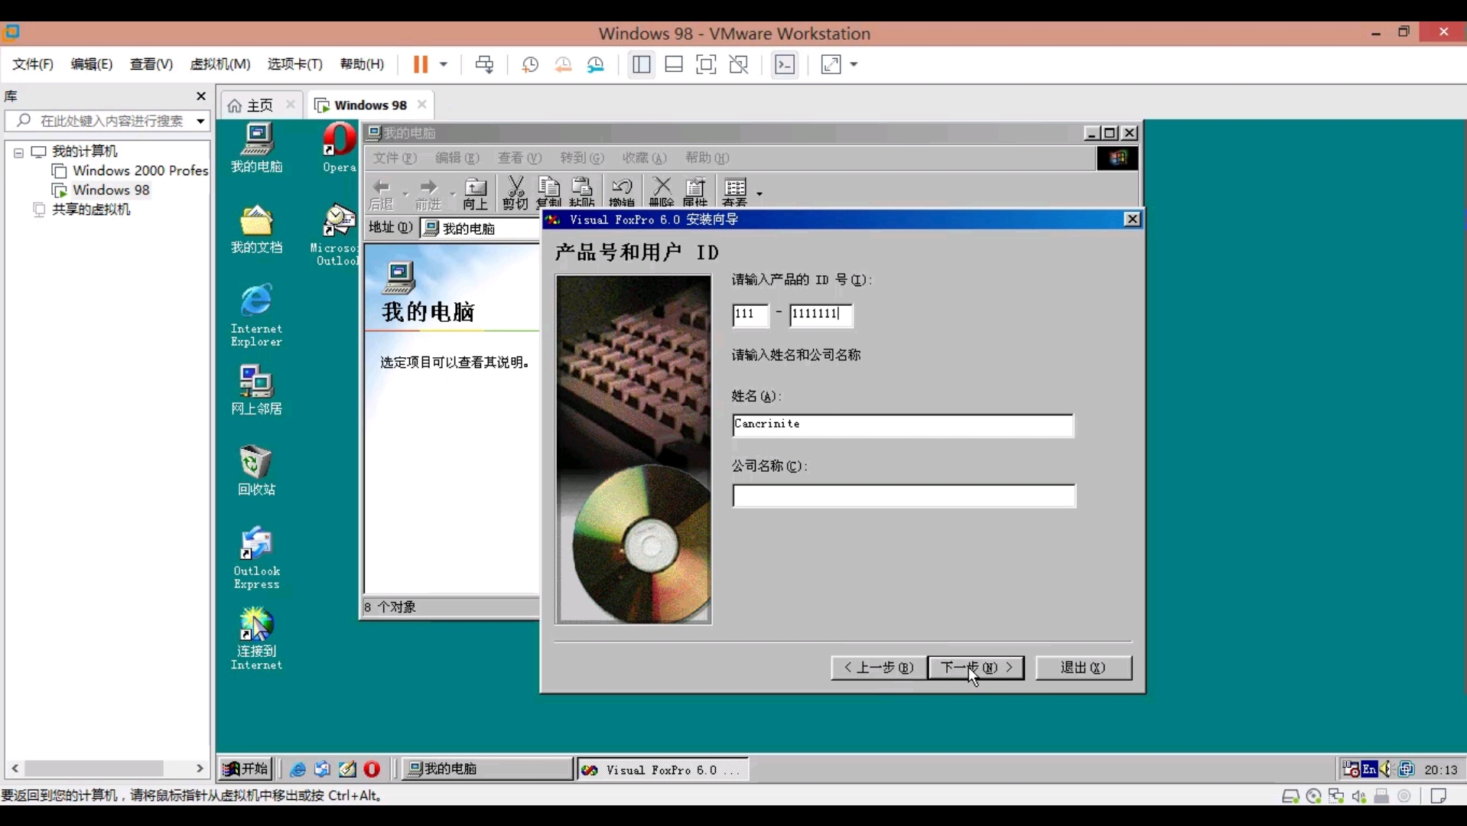Open 文件(F) menu in 我的电脑 window

395,158
